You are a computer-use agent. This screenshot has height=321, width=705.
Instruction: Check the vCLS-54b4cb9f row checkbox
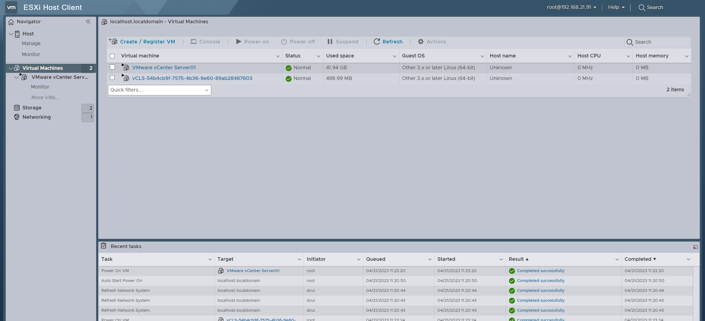click(112, 78)
